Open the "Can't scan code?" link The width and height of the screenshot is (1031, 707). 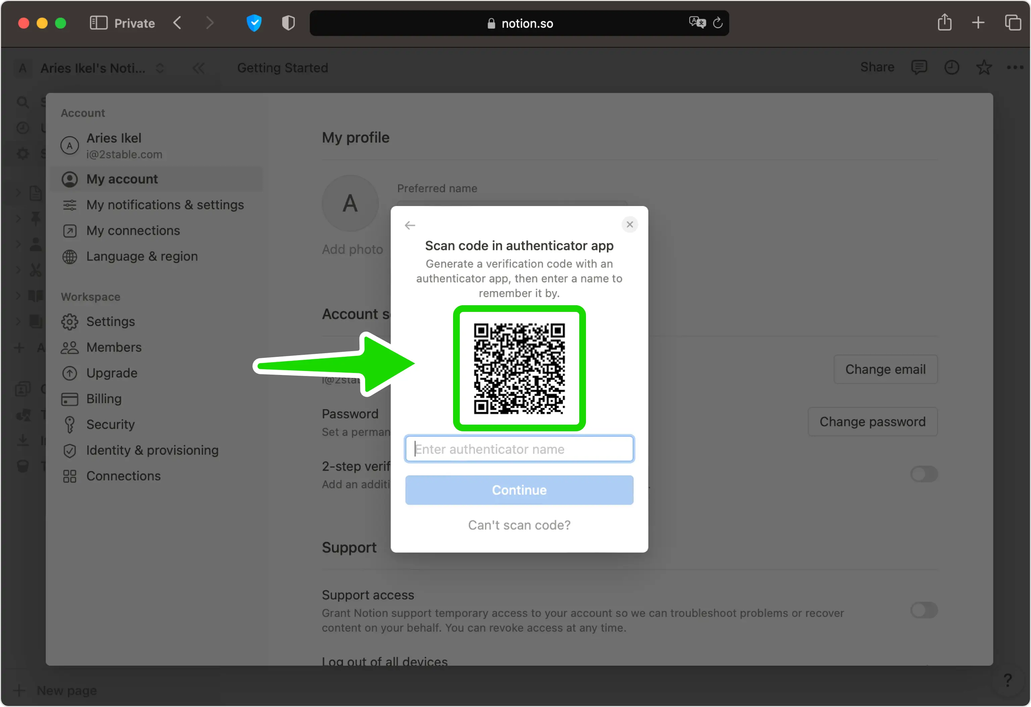(519, 525)
